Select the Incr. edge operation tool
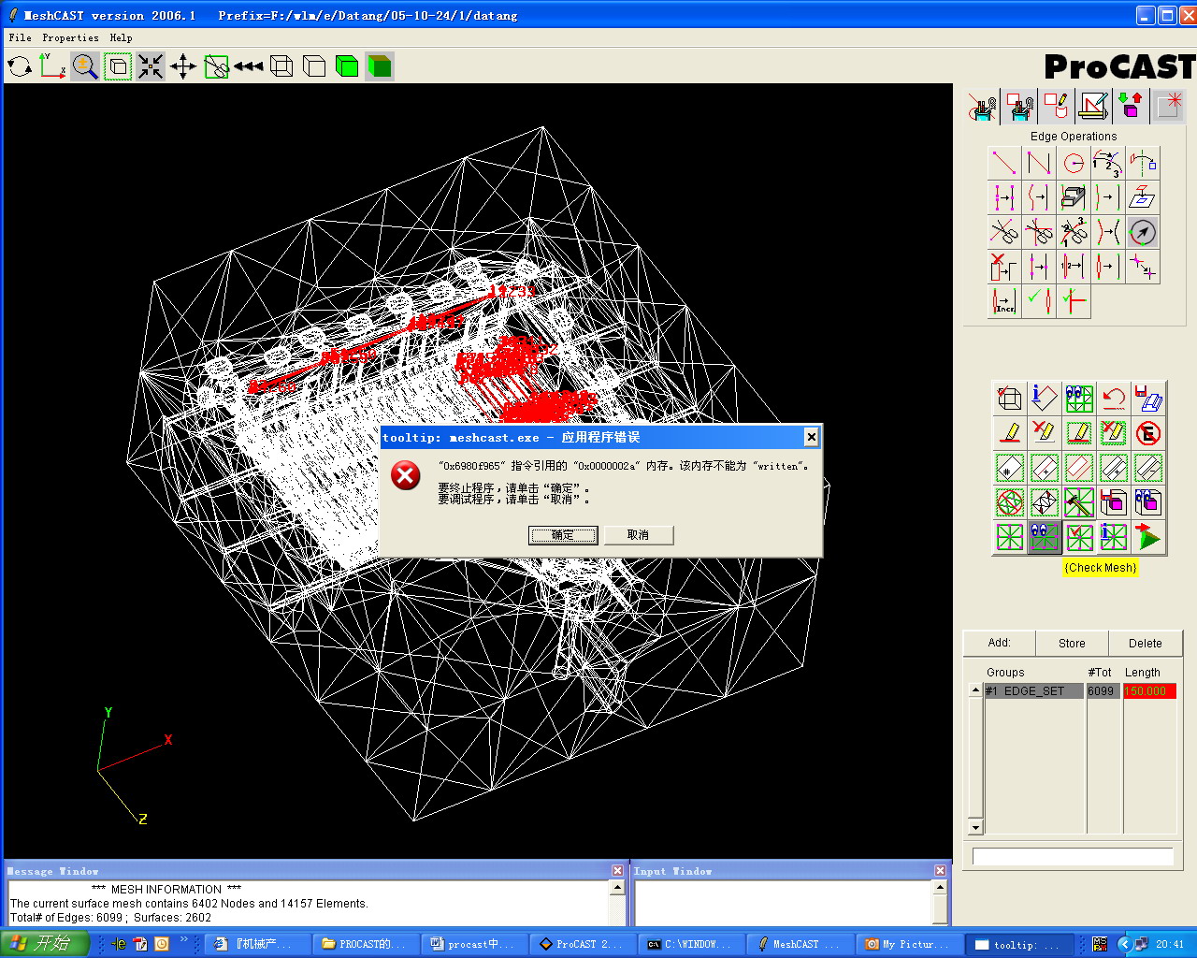 click(1004, 301)
